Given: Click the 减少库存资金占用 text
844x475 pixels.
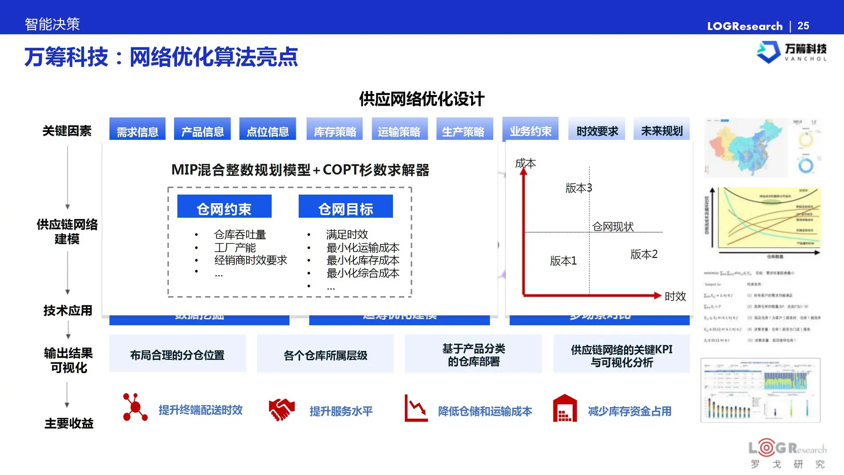Looking at the screenshot, I should [x=629, y=411].
